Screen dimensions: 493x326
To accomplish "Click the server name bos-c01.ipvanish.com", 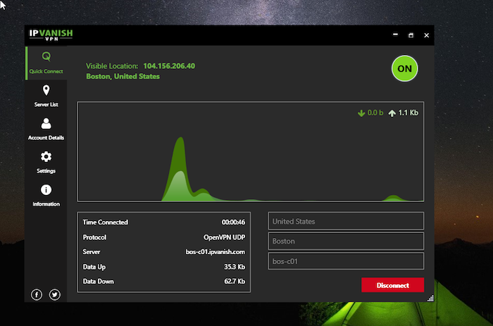I will tap(216, 252).
